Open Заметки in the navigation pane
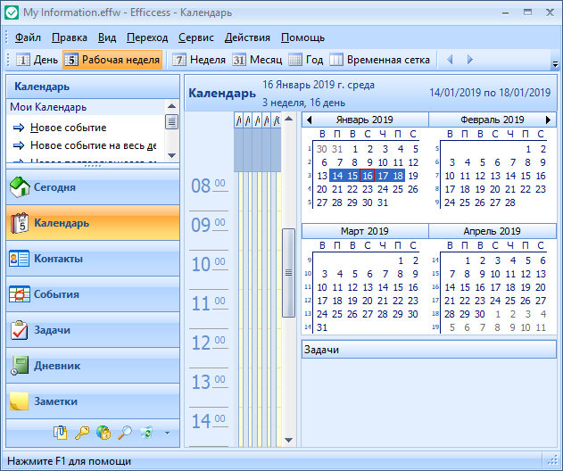Viewport: 563px width, 471px height. (55, 401)
